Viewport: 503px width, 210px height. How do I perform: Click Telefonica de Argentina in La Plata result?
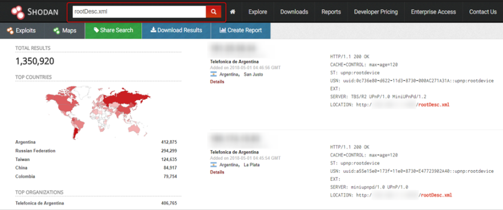[x=234, y=152]
